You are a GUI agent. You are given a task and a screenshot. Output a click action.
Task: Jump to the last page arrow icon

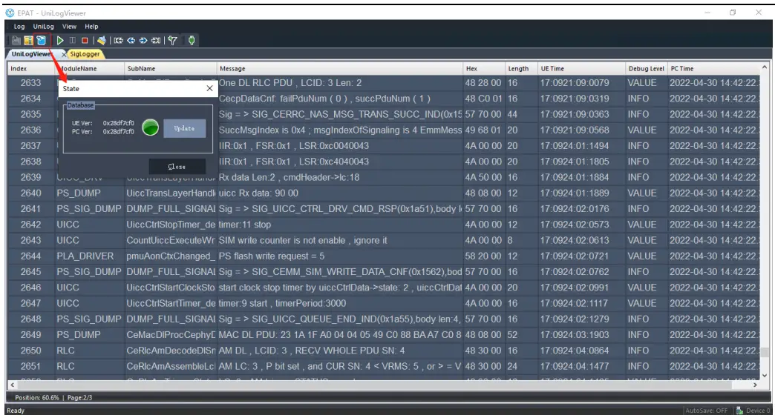pos(156,41)
